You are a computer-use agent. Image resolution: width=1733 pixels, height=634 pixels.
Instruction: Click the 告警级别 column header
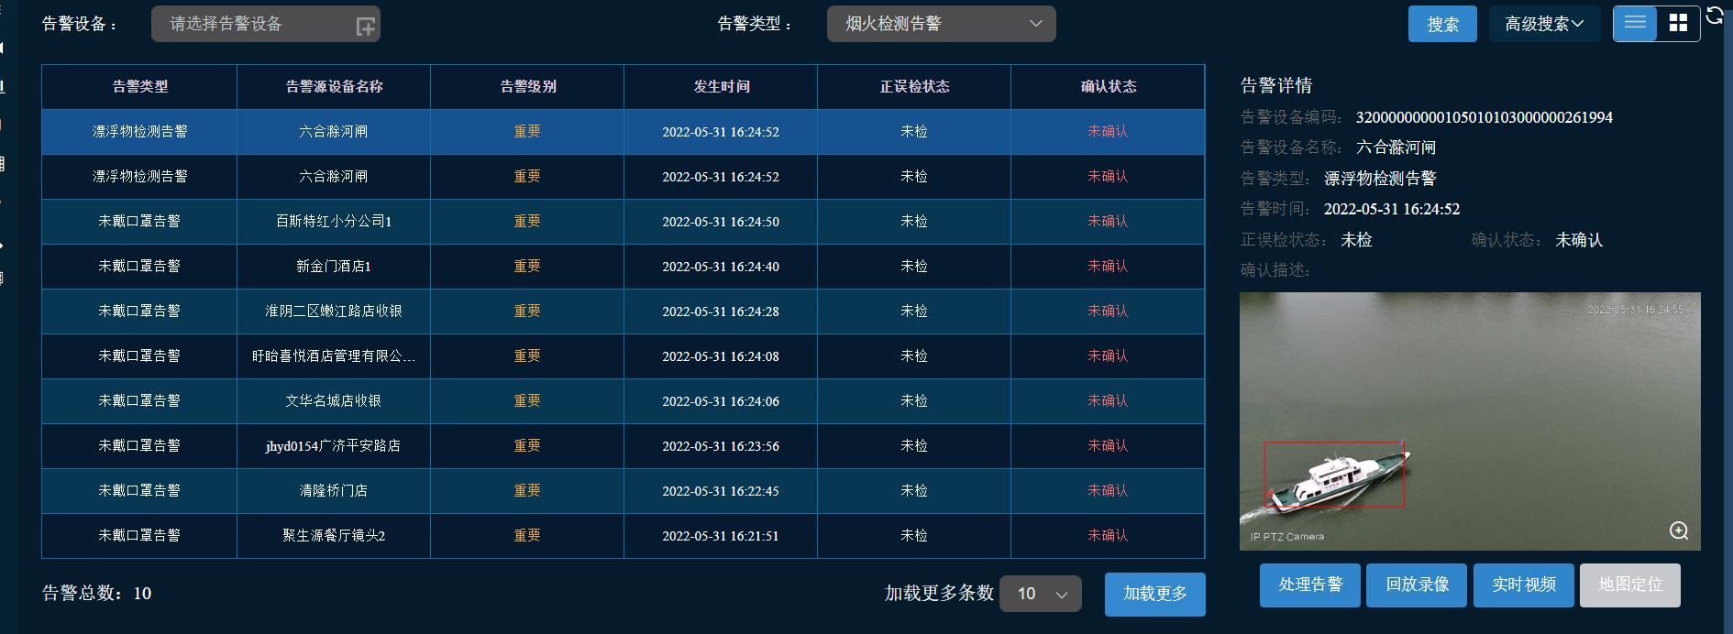[527, 86]
